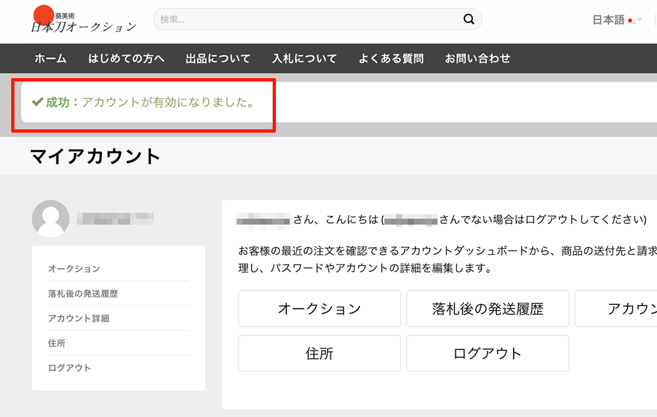657x417 pixels.
Task: Select 出品について in the navigation bar
Action: coord(218,58)
